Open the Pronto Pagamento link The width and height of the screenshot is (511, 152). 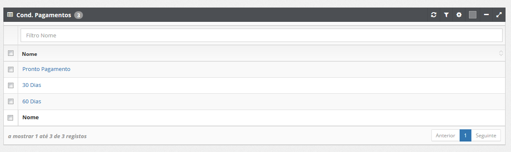(x=46, y=69)
